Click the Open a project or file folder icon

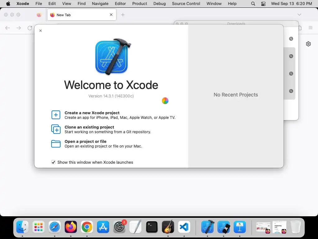(x=56, y=144)
